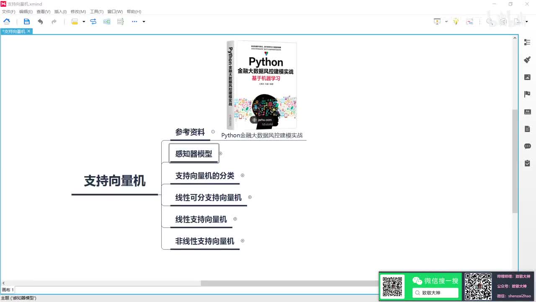Click the scroll-left arrow at canvas bottom
This screenshot has height=302, width=536.
coord(4,284)
